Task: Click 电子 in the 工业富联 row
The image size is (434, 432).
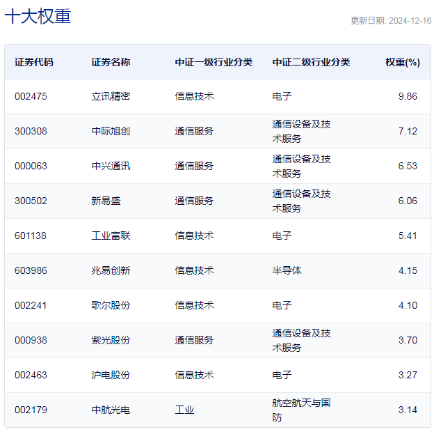Action: (282, 236)
